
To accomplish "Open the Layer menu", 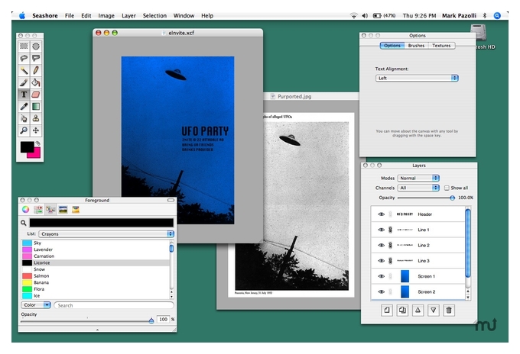I will tap(128, 15).
